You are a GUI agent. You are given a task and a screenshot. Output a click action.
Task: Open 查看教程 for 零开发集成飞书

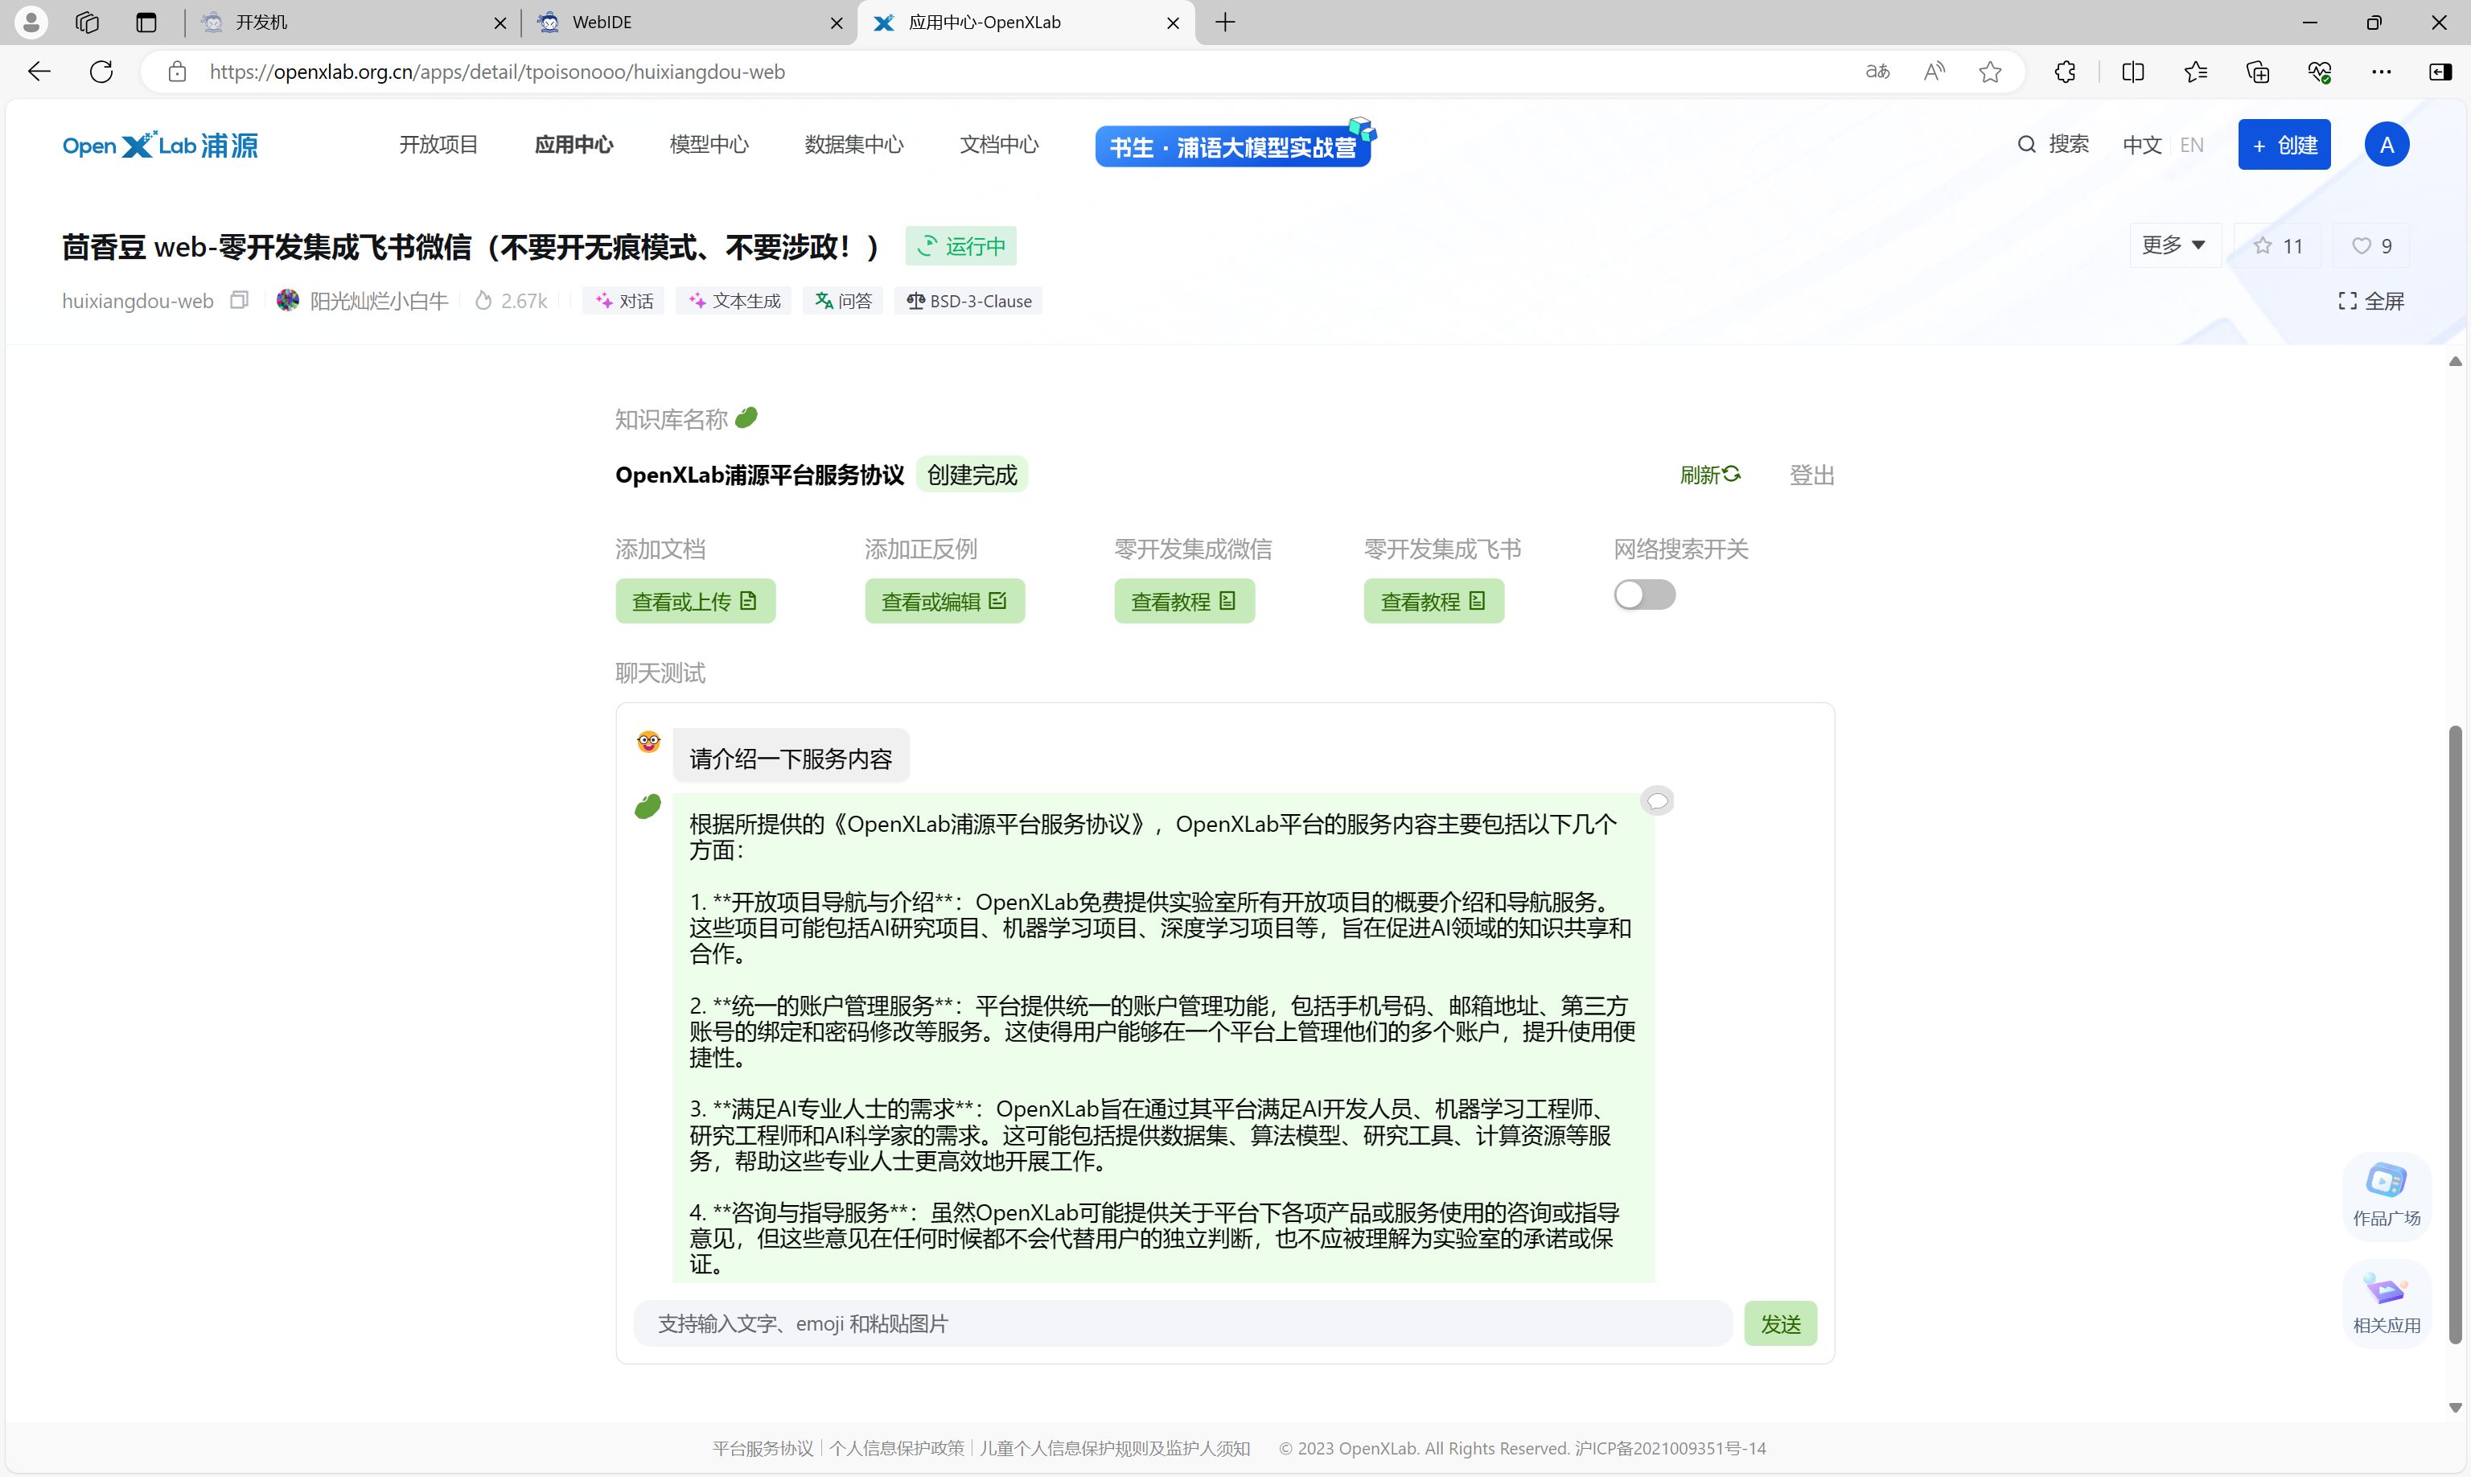click(x=1434, y=601)
